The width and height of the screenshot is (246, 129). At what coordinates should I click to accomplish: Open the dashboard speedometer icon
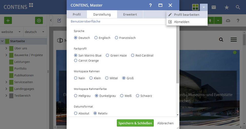pos(228,20)
